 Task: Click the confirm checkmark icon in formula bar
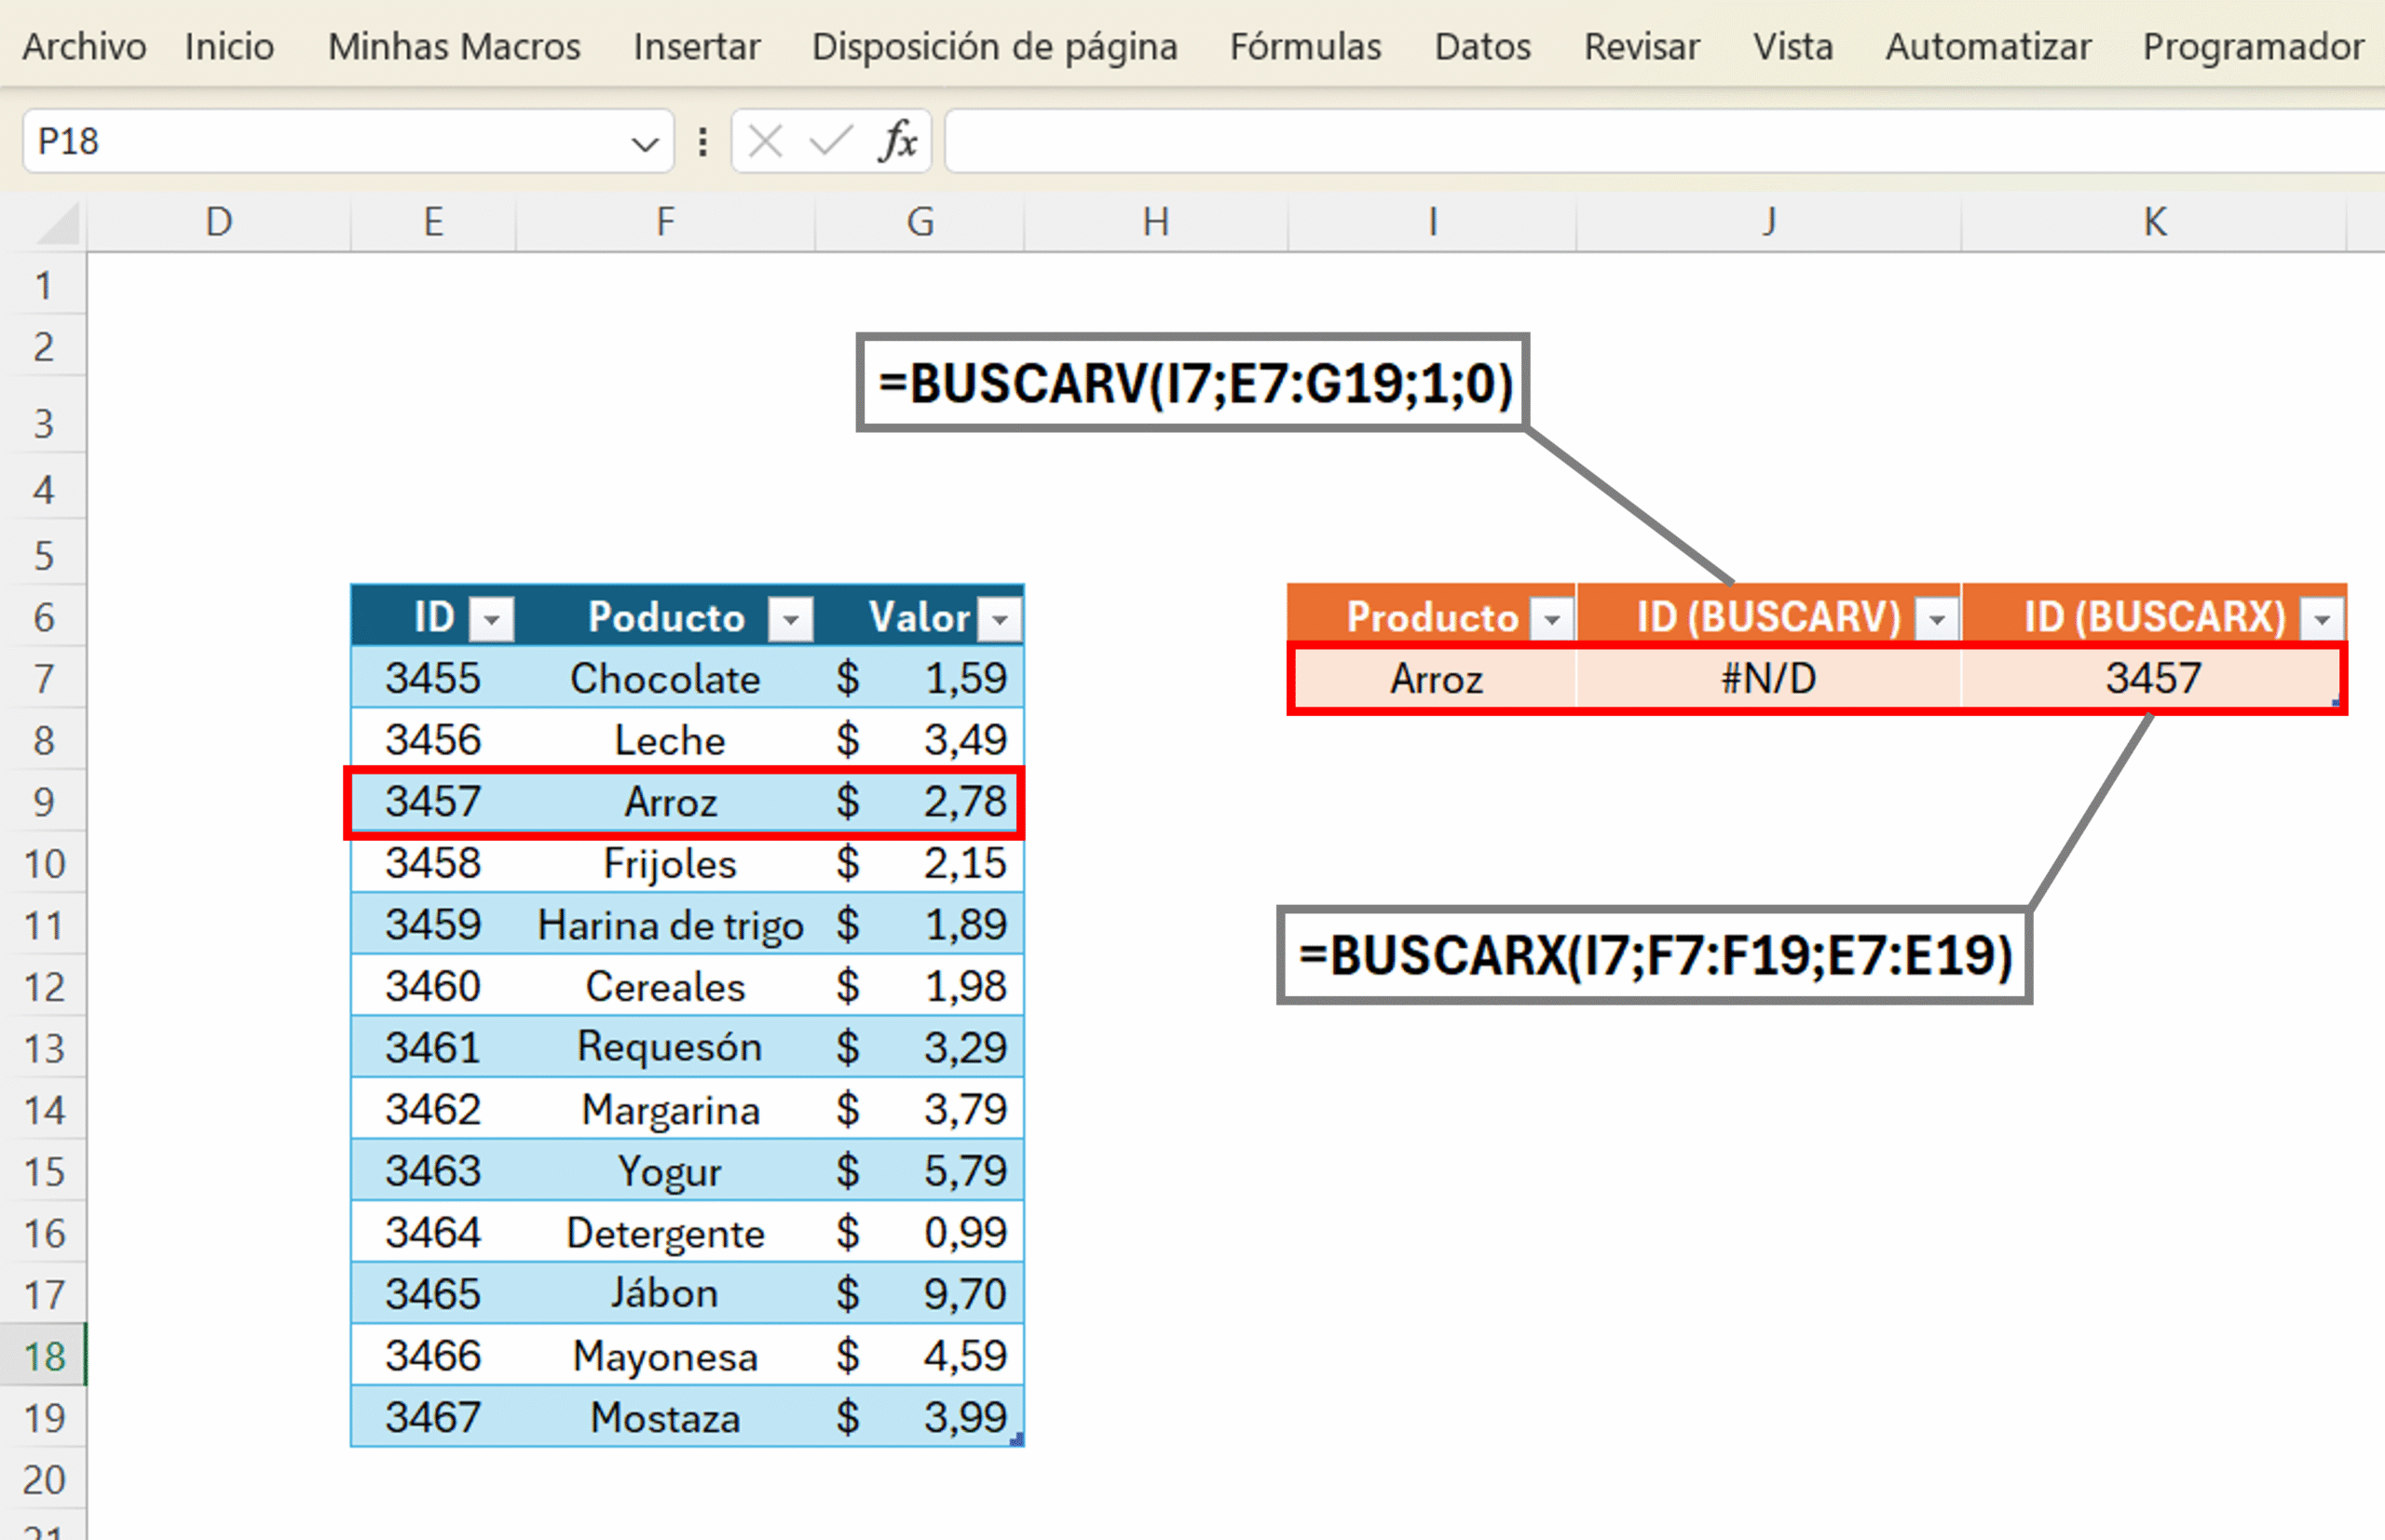pos(830,142)
